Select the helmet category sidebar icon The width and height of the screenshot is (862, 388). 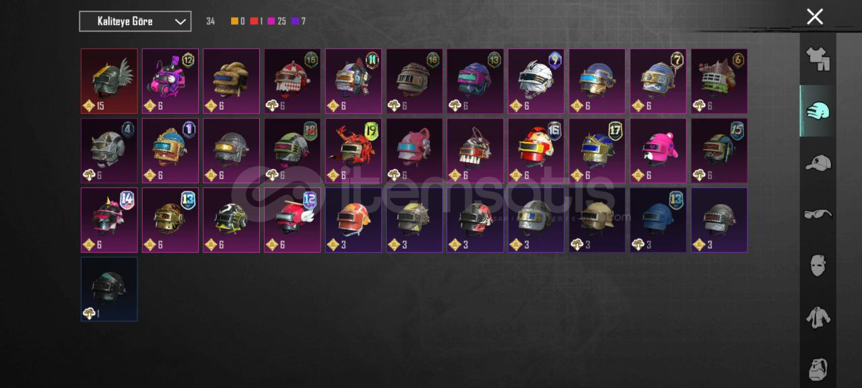818,111
